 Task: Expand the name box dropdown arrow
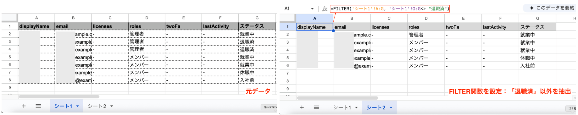312,9
